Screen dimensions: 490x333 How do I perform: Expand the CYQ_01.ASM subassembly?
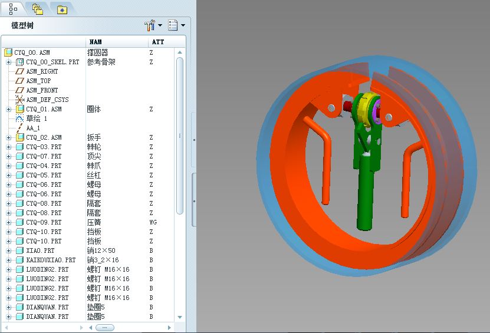click(x=9, y=110)
